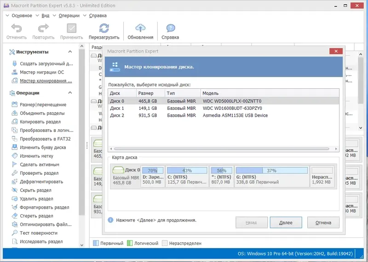Select *: (NTFS) 56% partition block
The width and height of the screenshot is (368, 262).
coord(221,177)
